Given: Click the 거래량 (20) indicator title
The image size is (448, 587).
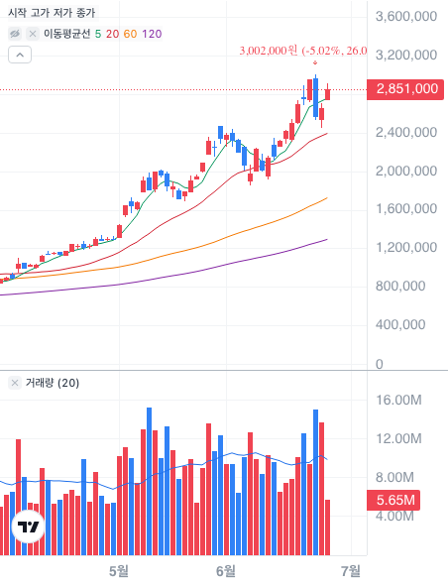Looking at the screenshot, I should [x=53, y=383].
